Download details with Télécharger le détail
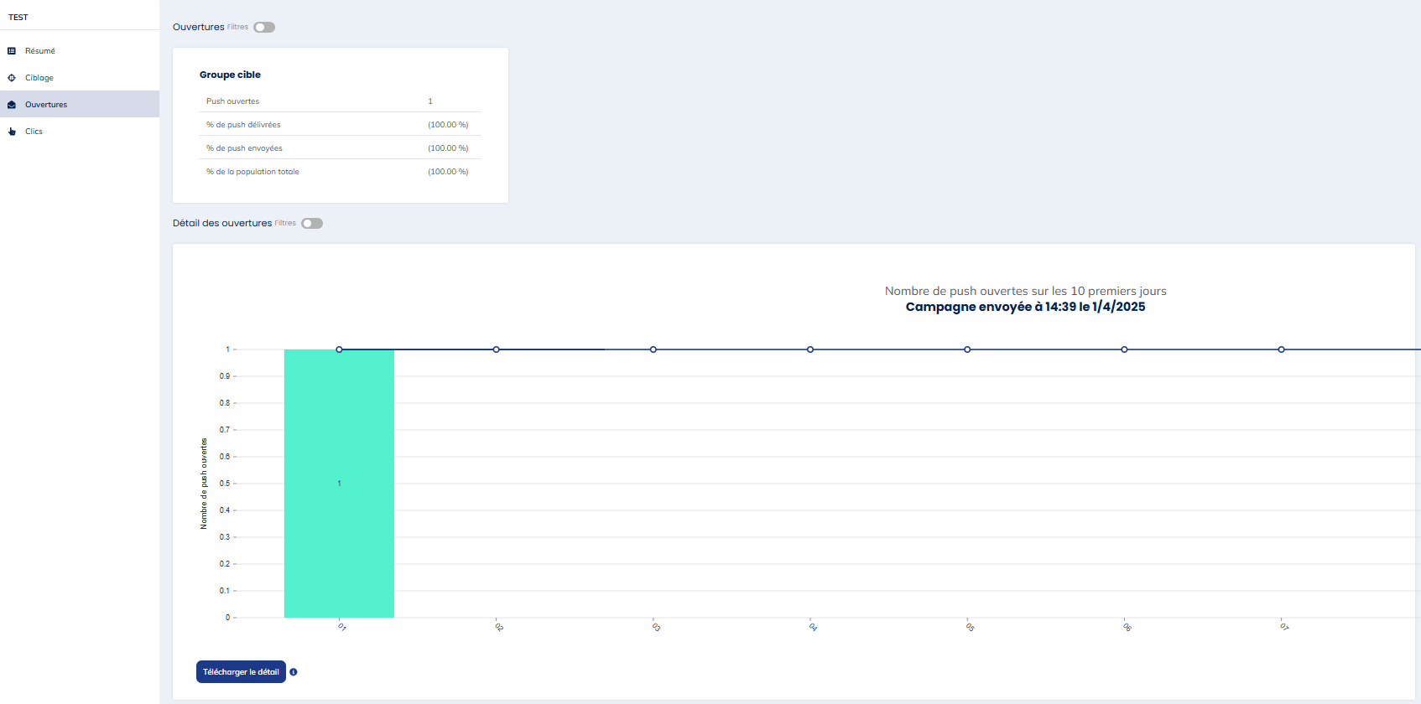1421x704 pixels. point(241,672)
